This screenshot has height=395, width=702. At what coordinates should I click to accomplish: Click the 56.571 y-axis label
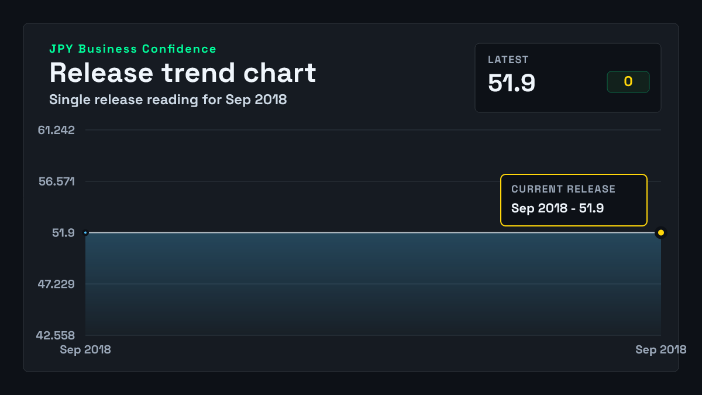pos(57,181)
